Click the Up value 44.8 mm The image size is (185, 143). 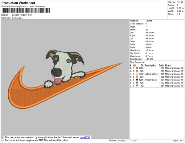click(x=150, y=39)
